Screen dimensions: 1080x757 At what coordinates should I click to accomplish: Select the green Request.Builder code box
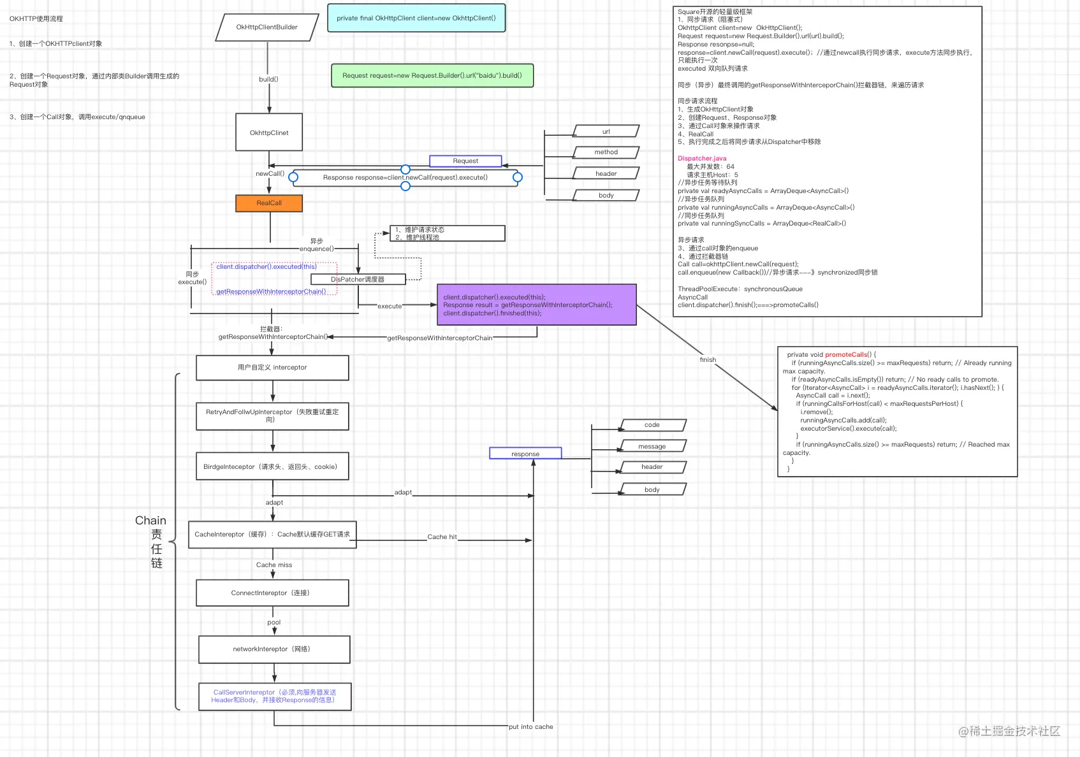tap(432, 75)
